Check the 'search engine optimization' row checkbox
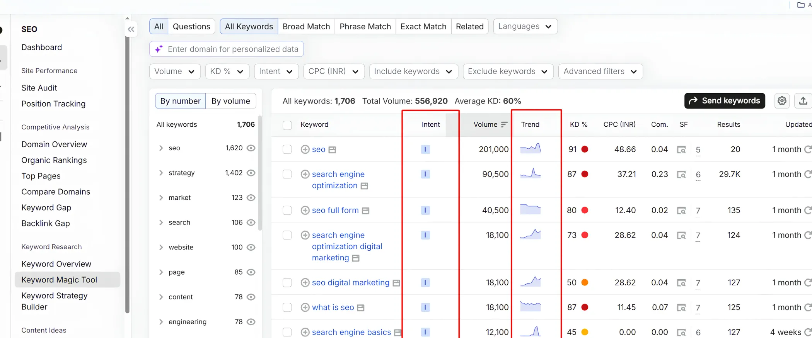812x338 pixels. [287, 174]
